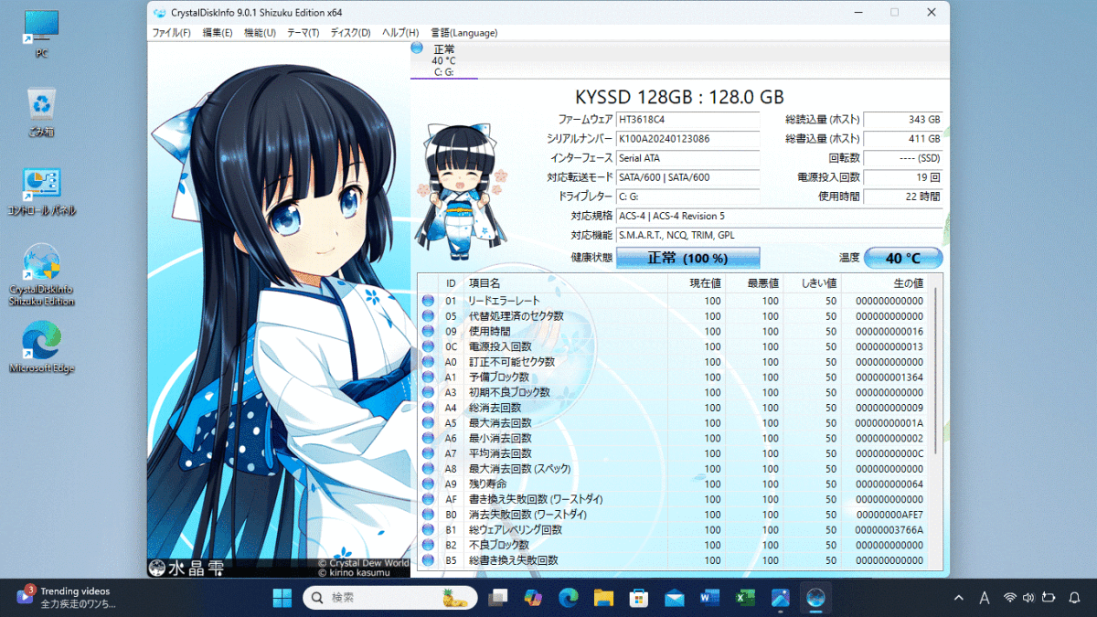Viewport: 1097px width, 617px height.
Task: Open Task View in the taskbar
Action: (x=498, y=598)
